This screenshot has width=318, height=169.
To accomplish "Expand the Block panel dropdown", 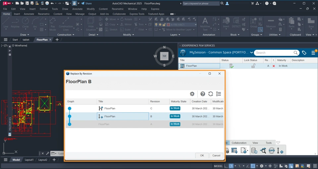I will point(235,35).
